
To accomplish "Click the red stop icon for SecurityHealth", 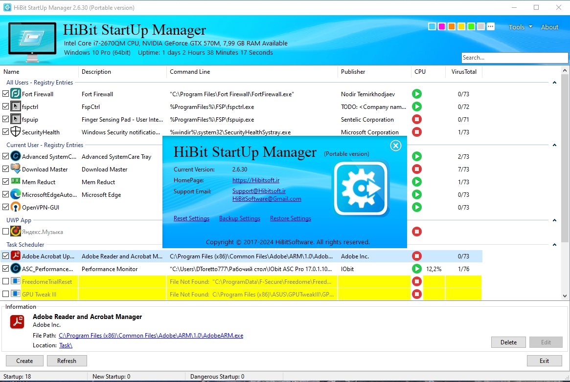I will click(x=416, y=132).
